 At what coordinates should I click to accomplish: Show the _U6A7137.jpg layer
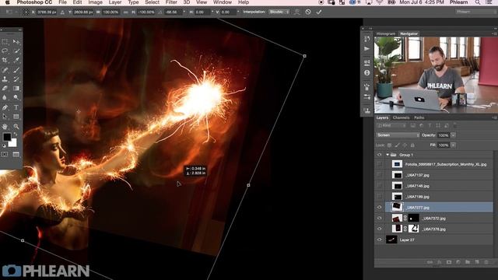click(379, 175)
